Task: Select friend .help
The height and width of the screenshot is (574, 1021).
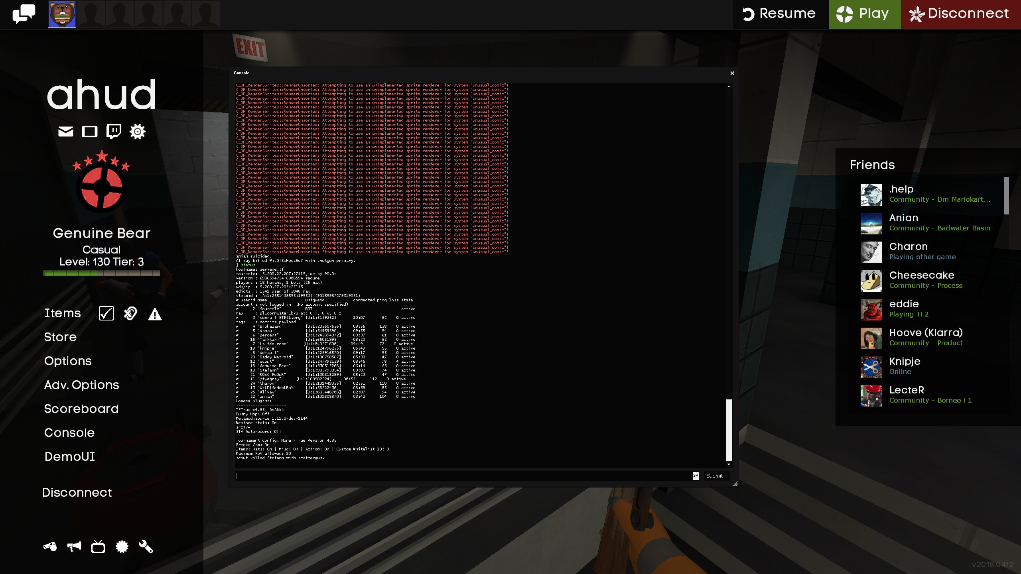Action: click(x=931, y=195)
